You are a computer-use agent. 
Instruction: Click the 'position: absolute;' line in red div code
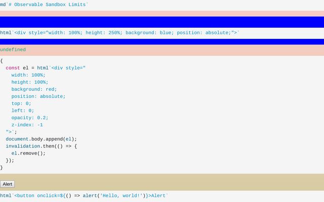38,96
